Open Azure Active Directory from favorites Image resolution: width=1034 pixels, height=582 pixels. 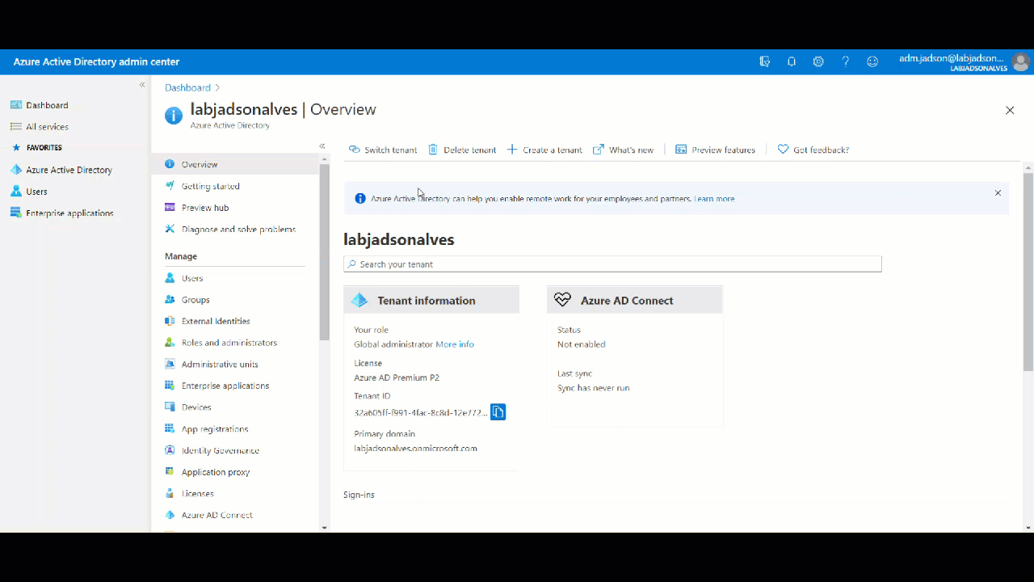tap(69, 170)
